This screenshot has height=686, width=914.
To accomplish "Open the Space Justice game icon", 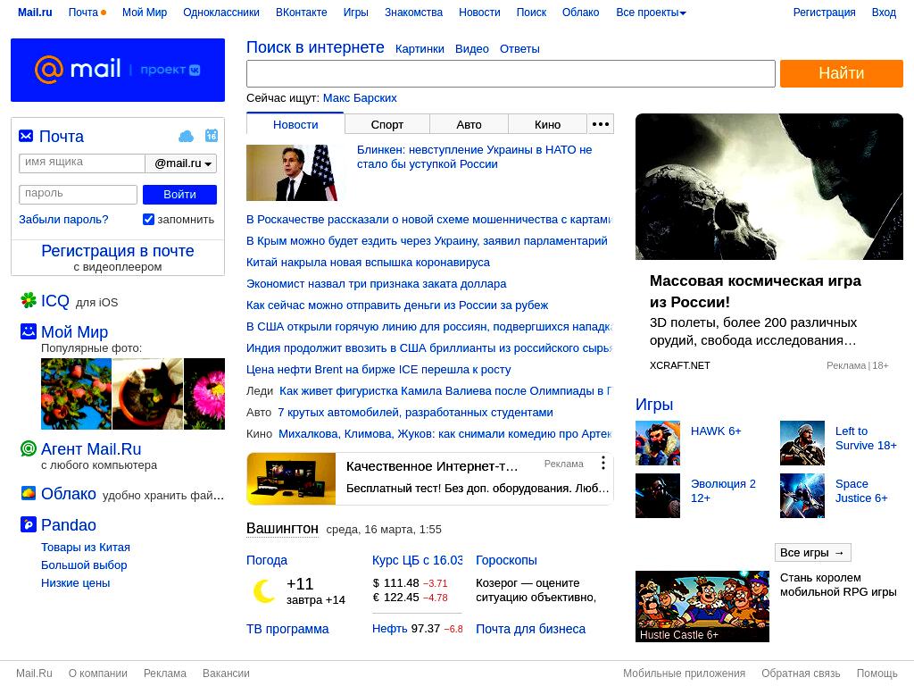I will (802, 495).
